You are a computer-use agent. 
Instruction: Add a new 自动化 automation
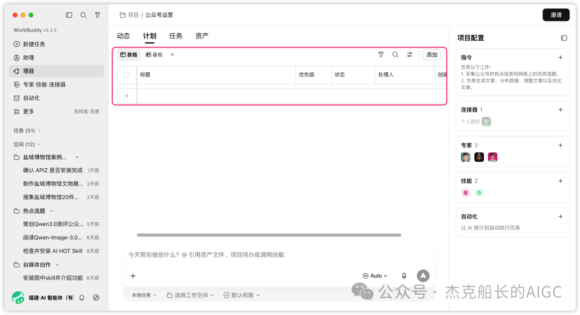(x=560, y=216)
